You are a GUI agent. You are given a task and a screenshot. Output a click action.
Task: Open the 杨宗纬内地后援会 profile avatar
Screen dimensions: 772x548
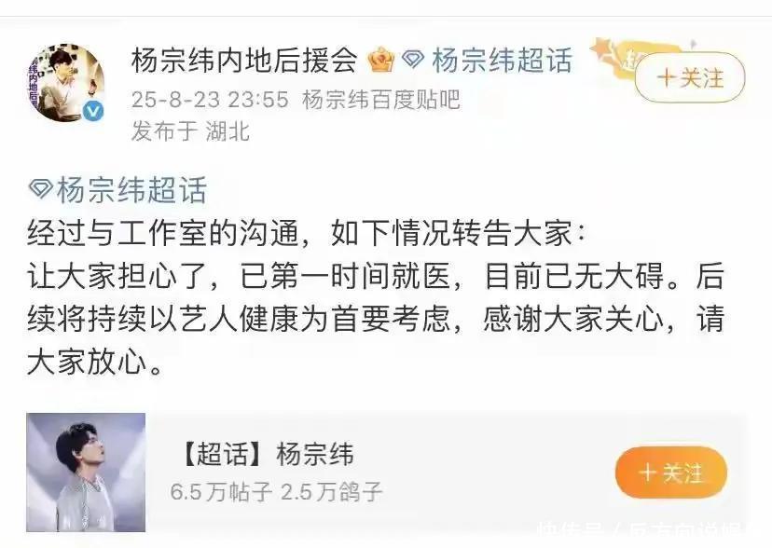tap(66, 82)
